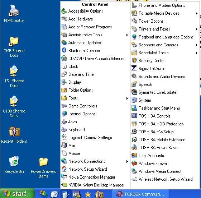Select TOSHIBA Power Saver
This screenshot has height=198, width=201.
point(165,148)
